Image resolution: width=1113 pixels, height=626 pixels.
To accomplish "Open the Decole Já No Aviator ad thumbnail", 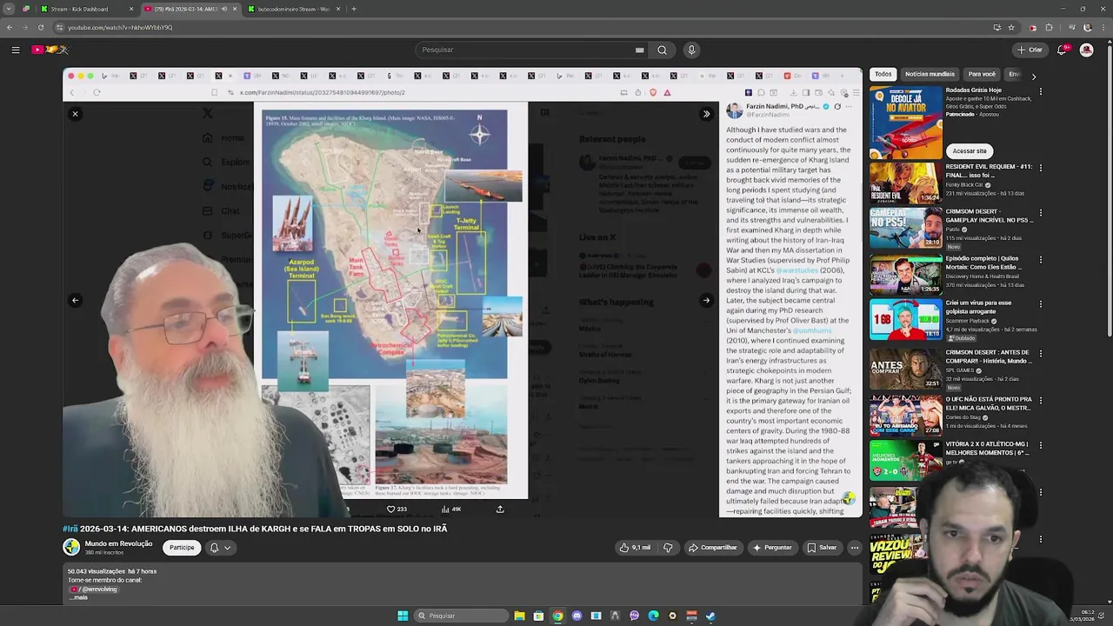I will (905, 122).
